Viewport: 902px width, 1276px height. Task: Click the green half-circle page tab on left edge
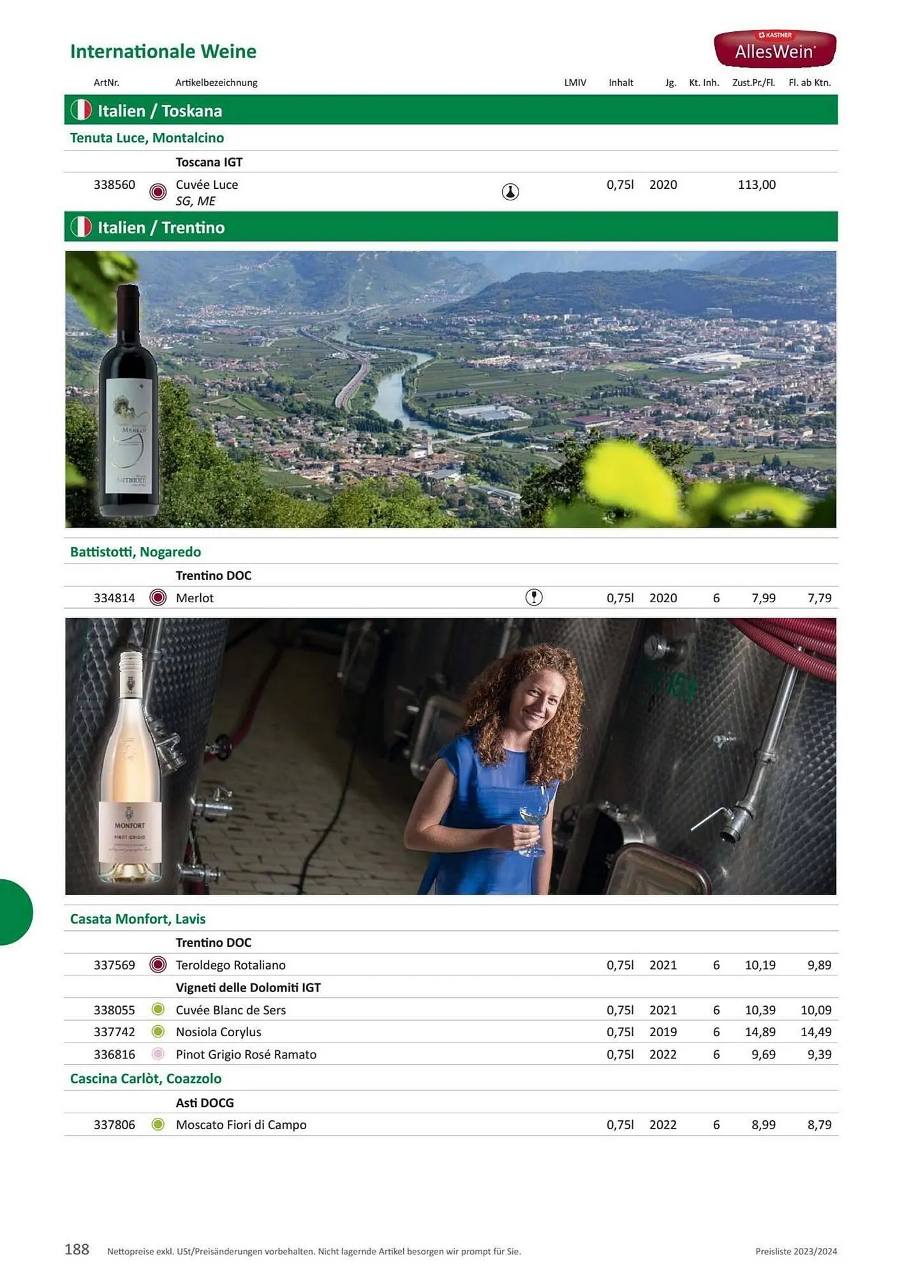pyautogui.click(x=15, y=912)
